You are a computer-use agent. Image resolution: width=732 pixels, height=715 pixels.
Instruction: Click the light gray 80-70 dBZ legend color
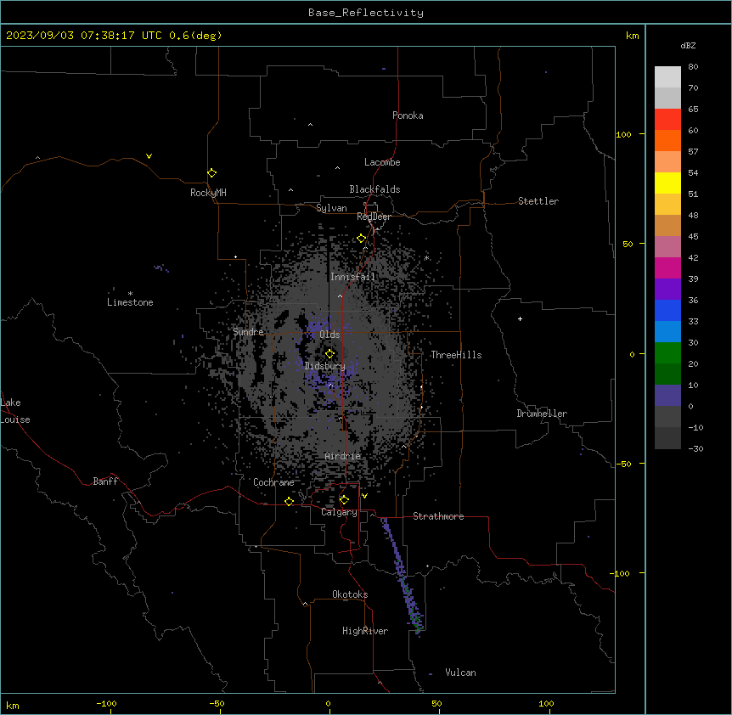(667, 77)
